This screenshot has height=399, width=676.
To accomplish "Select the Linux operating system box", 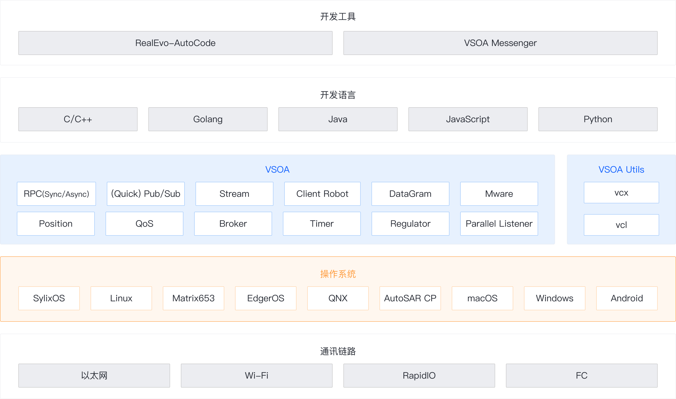I will (x=121, y=298).
